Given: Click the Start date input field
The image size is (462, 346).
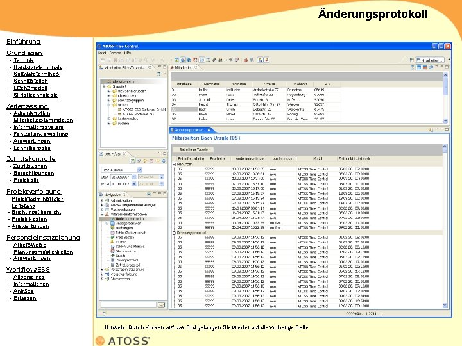Looking at the screenshot, I should click(121, 177).
